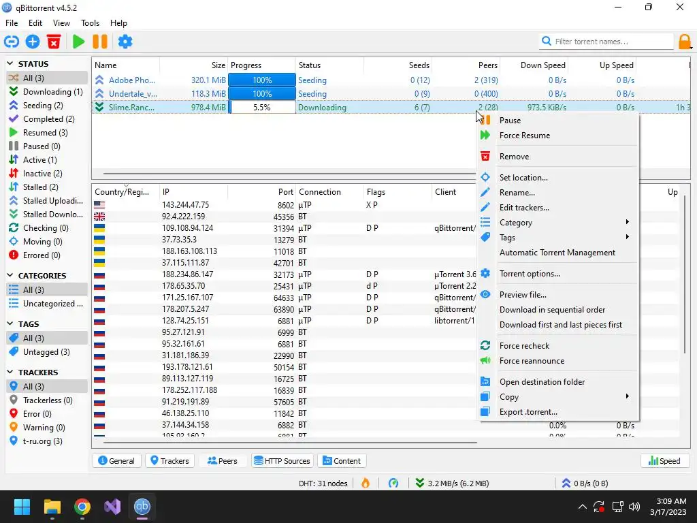Open the Tools menu
This screenshot has width=697, height=523.
pyautogui.click(x=90, y=23)
